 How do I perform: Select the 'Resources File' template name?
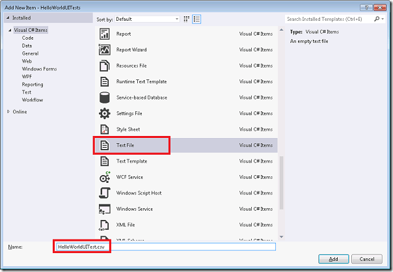[131, 66]
